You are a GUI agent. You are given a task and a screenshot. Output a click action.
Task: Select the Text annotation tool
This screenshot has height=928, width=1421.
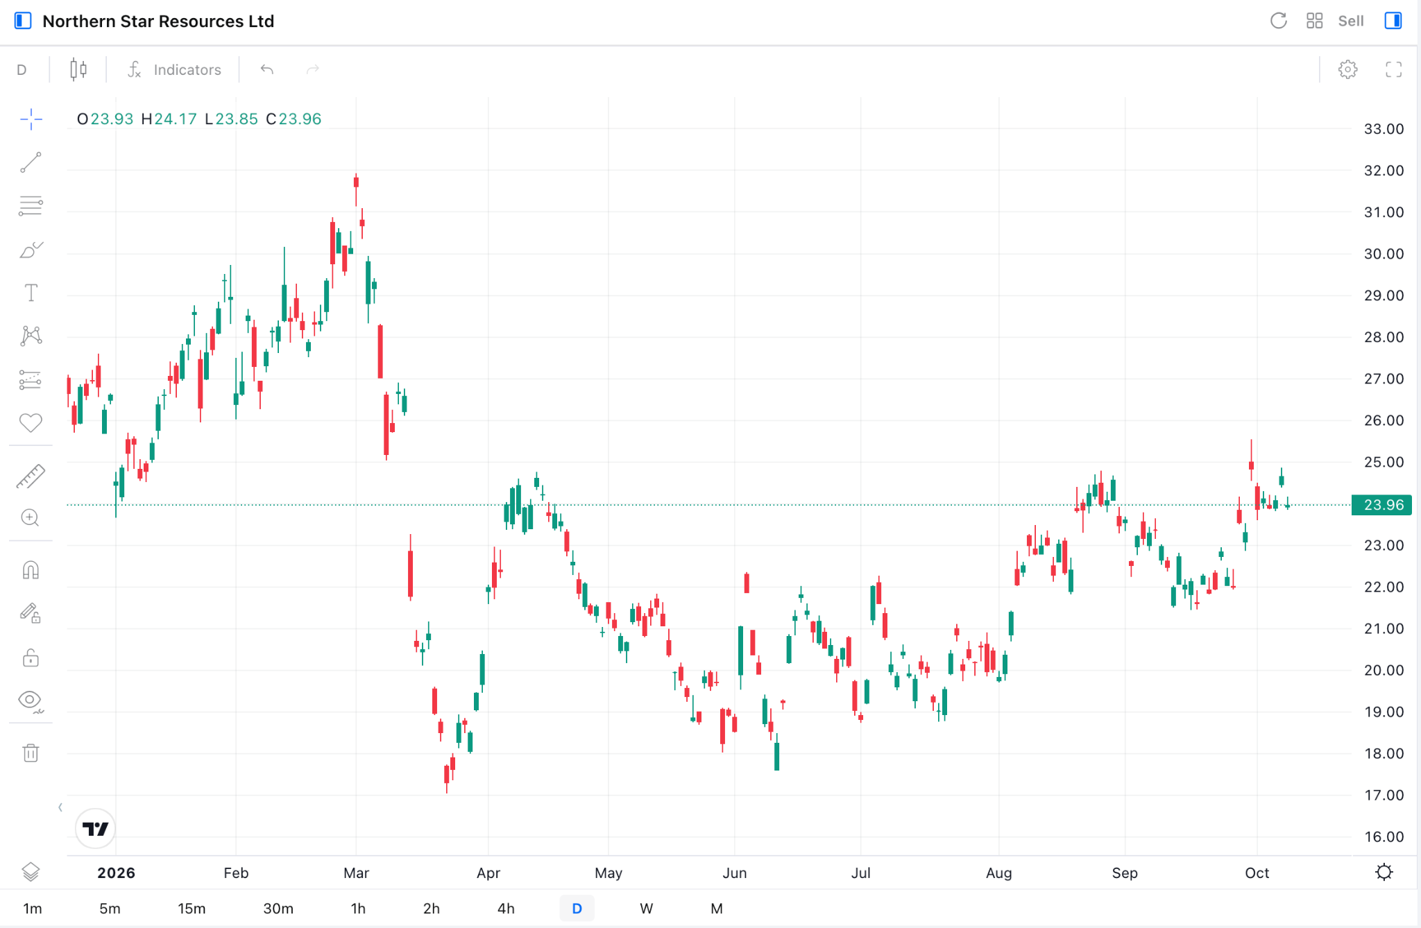[x=31, y=293]
